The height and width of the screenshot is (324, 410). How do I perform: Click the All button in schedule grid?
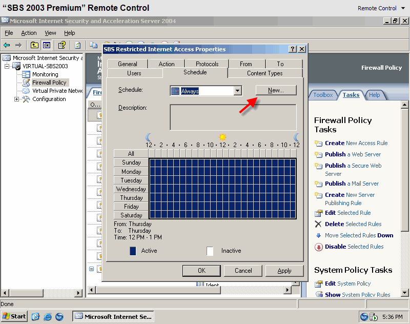click(x=131, y=153)
